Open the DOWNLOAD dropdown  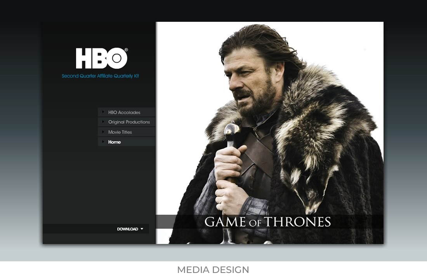point(130,229)
